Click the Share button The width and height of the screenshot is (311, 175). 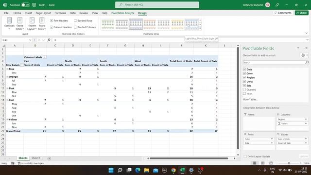(x=301, y=13)
